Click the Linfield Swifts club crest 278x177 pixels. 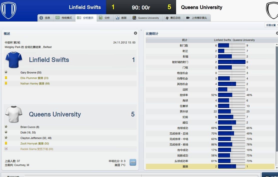pyautogui.click(x=8, y=10)
